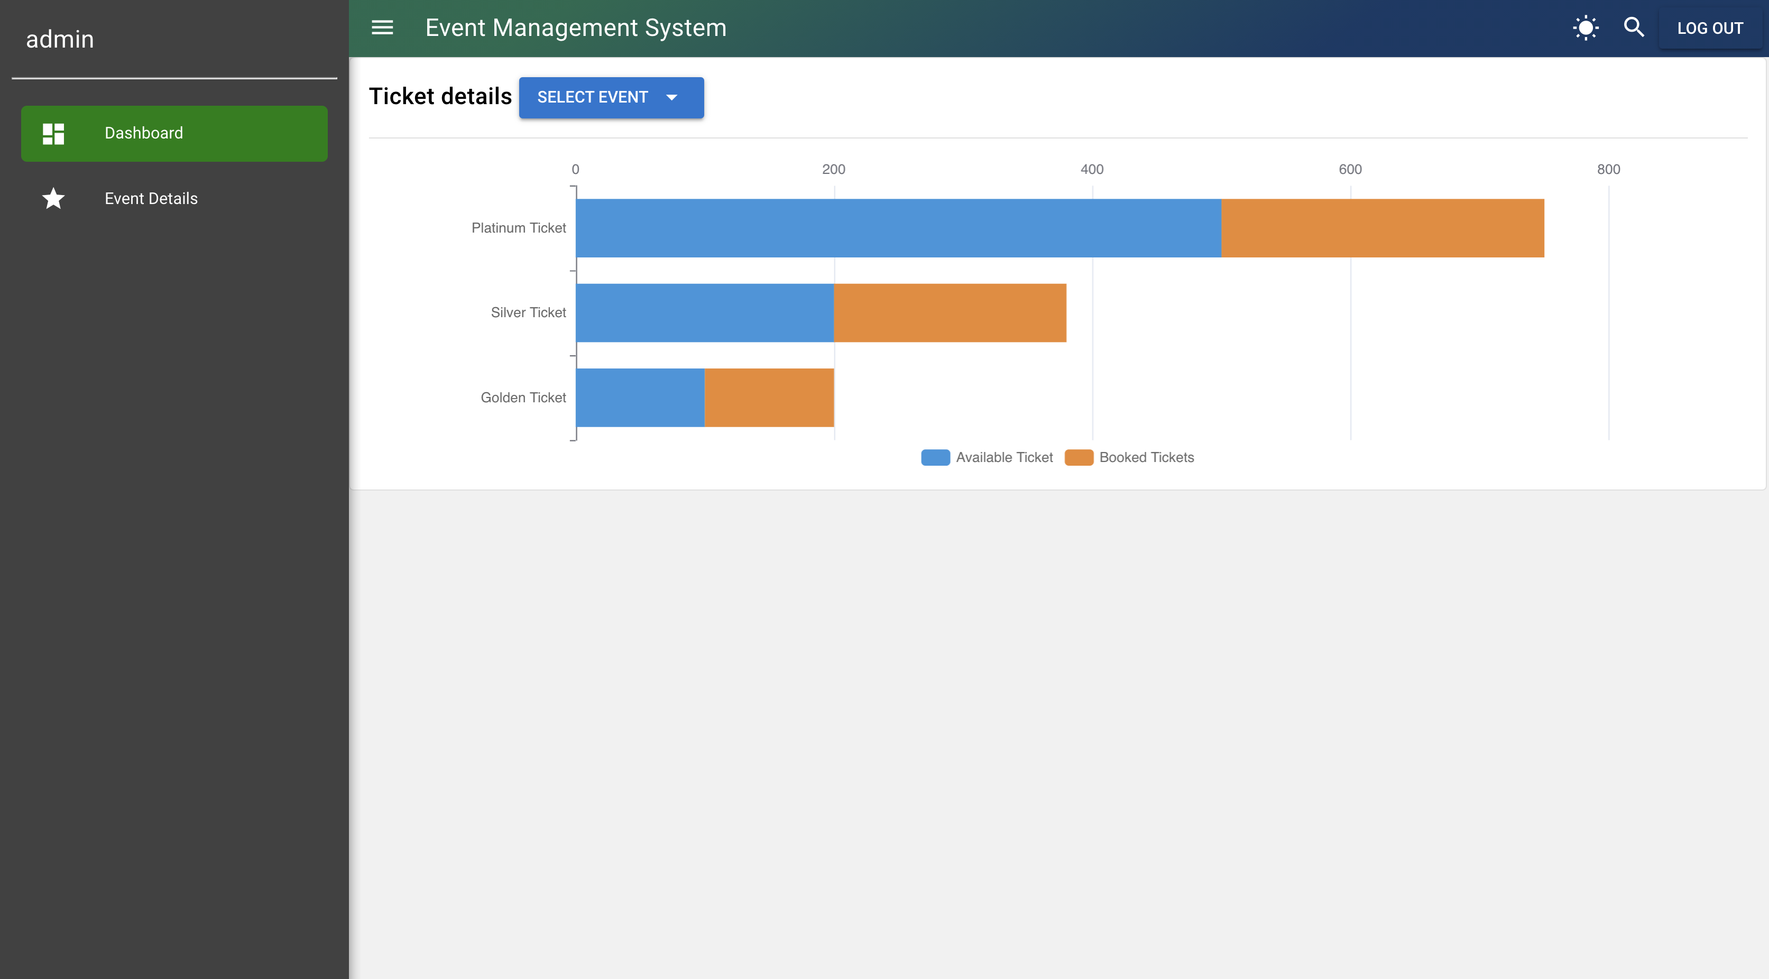Click the LOG OUT button

pyautogui.click(x=1711, y=27)
